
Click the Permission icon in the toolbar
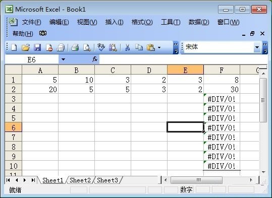[x=49, y=47]
